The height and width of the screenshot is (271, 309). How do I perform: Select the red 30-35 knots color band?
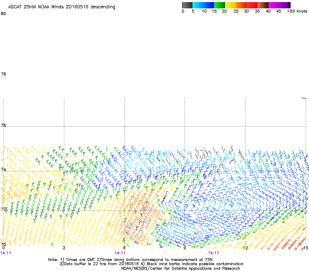[x=252, y=5]
